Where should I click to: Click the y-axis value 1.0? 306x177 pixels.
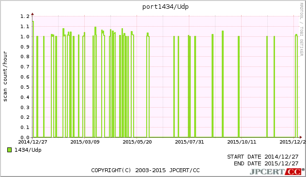point(25,36)
